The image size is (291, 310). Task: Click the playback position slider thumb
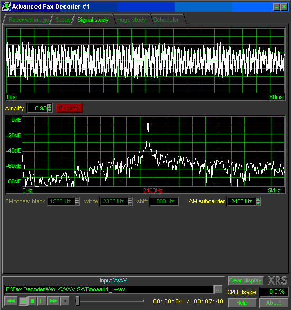point(78,301)
